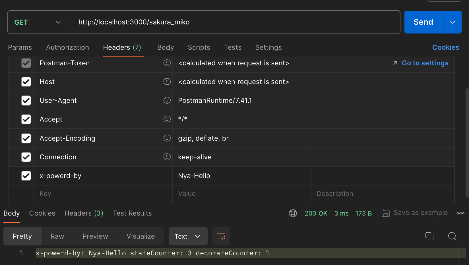Select the x-powerd-by header key
The width and height of the screenshot is (469, 265).
click(60, 176)
